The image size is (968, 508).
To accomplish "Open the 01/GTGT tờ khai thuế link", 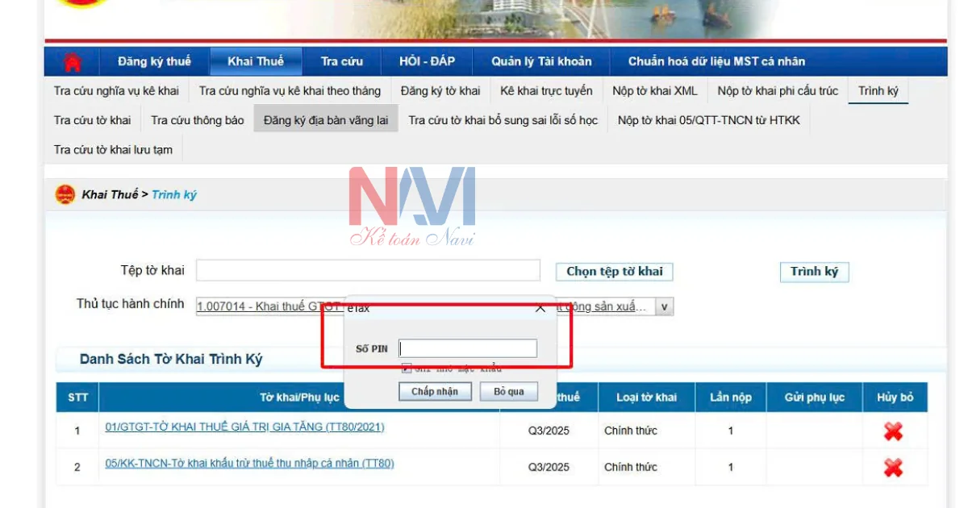I will (x=244, y=427).
